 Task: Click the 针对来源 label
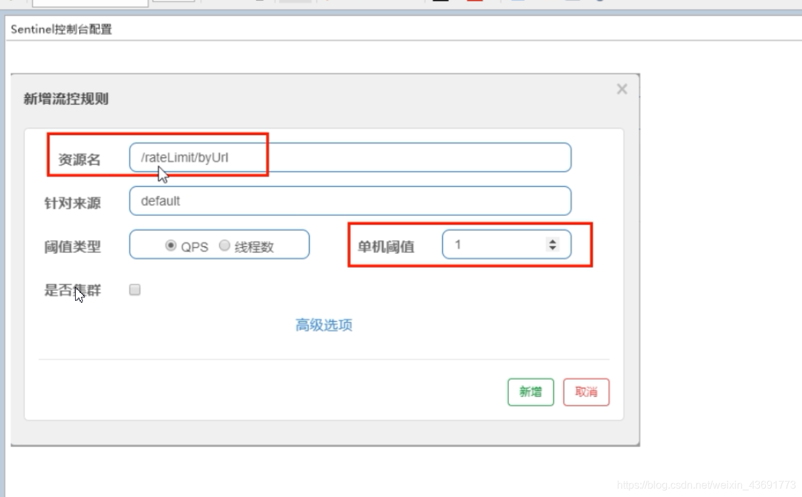(72, 203)
